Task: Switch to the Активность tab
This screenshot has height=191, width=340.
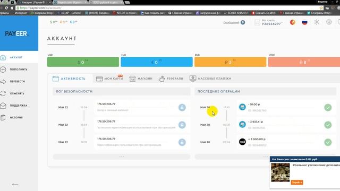Action: tap(69, 79)
